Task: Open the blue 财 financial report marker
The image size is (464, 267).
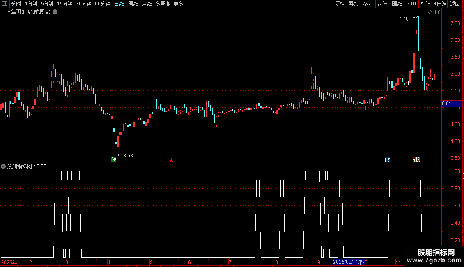Action: pos(387,159)
